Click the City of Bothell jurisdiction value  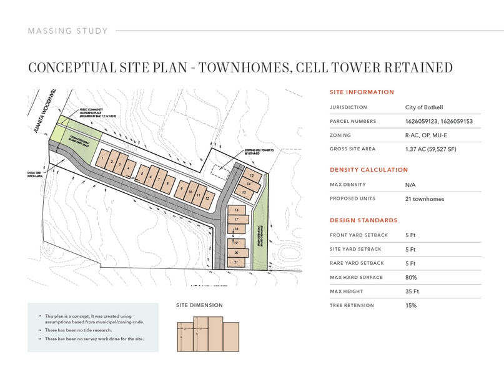click(423, 107)
